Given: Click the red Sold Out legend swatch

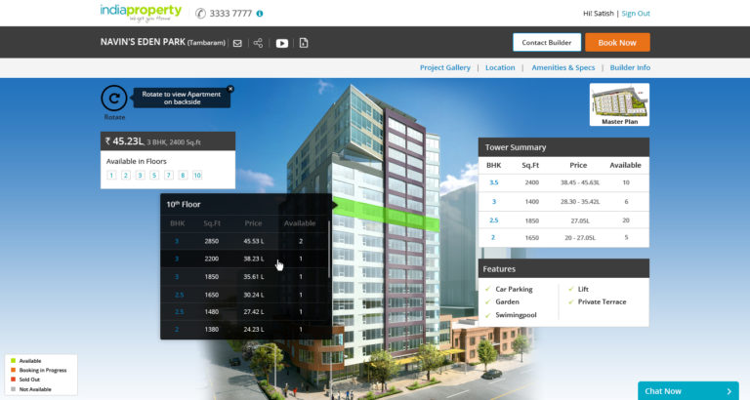Looking at the screenshot, I should point(13,380).
